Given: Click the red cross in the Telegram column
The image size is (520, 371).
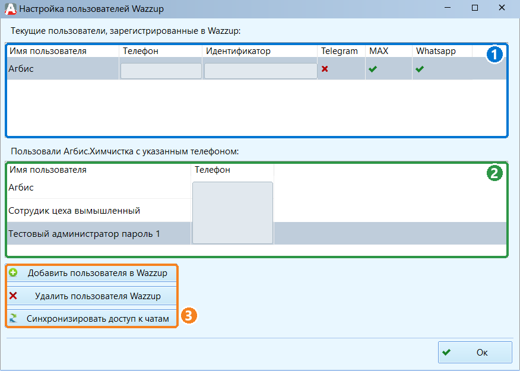Looking at the screenshot, I should [x=325, y=69].
